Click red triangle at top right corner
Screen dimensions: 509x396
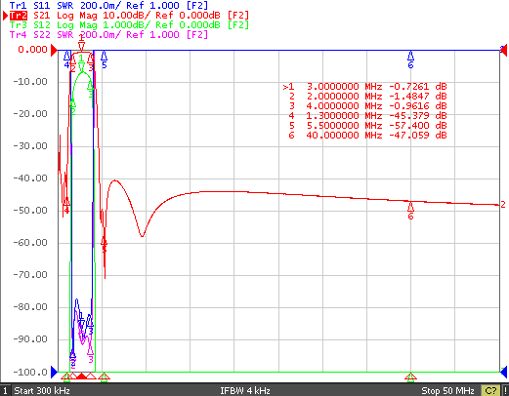pos(503,50)
